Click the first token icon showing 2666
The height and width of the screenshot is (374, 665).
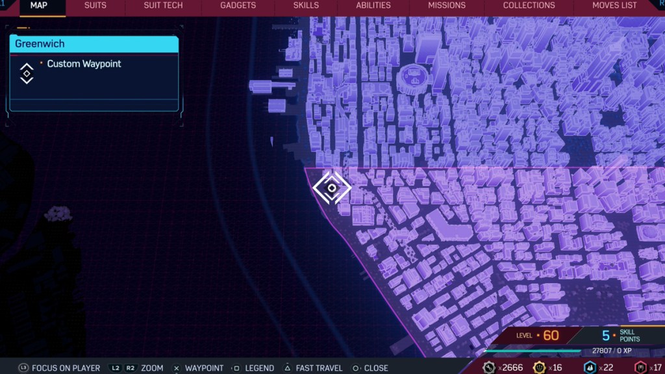point(489,368)
